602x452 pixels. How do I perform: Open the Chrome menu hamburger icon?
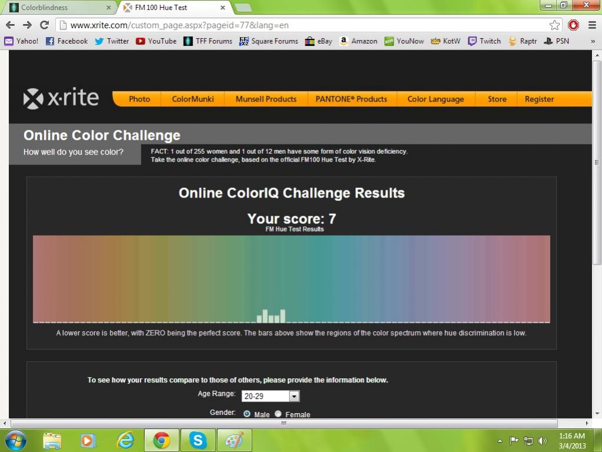pos(592,25)
